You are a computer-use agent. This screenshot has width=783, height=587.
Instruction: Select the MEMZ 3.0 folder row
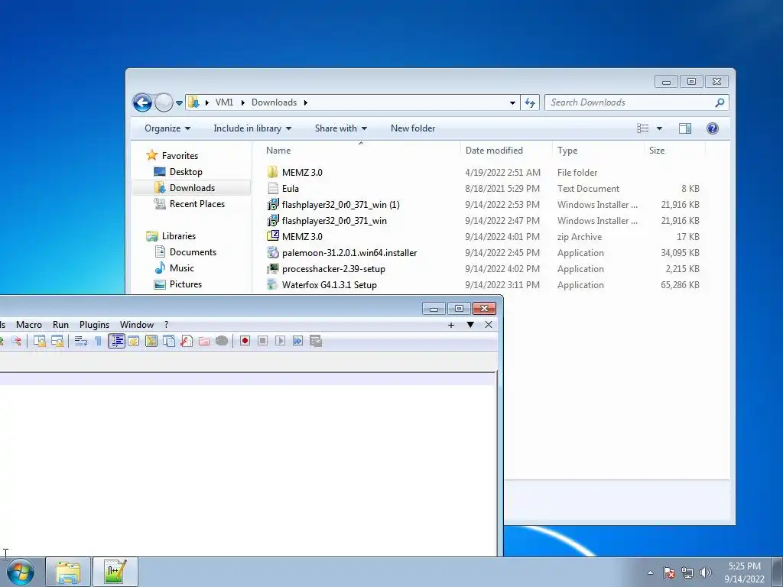point(483,172)
